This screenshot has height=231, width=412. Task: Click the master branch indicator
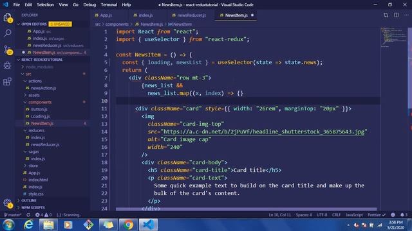13,215
